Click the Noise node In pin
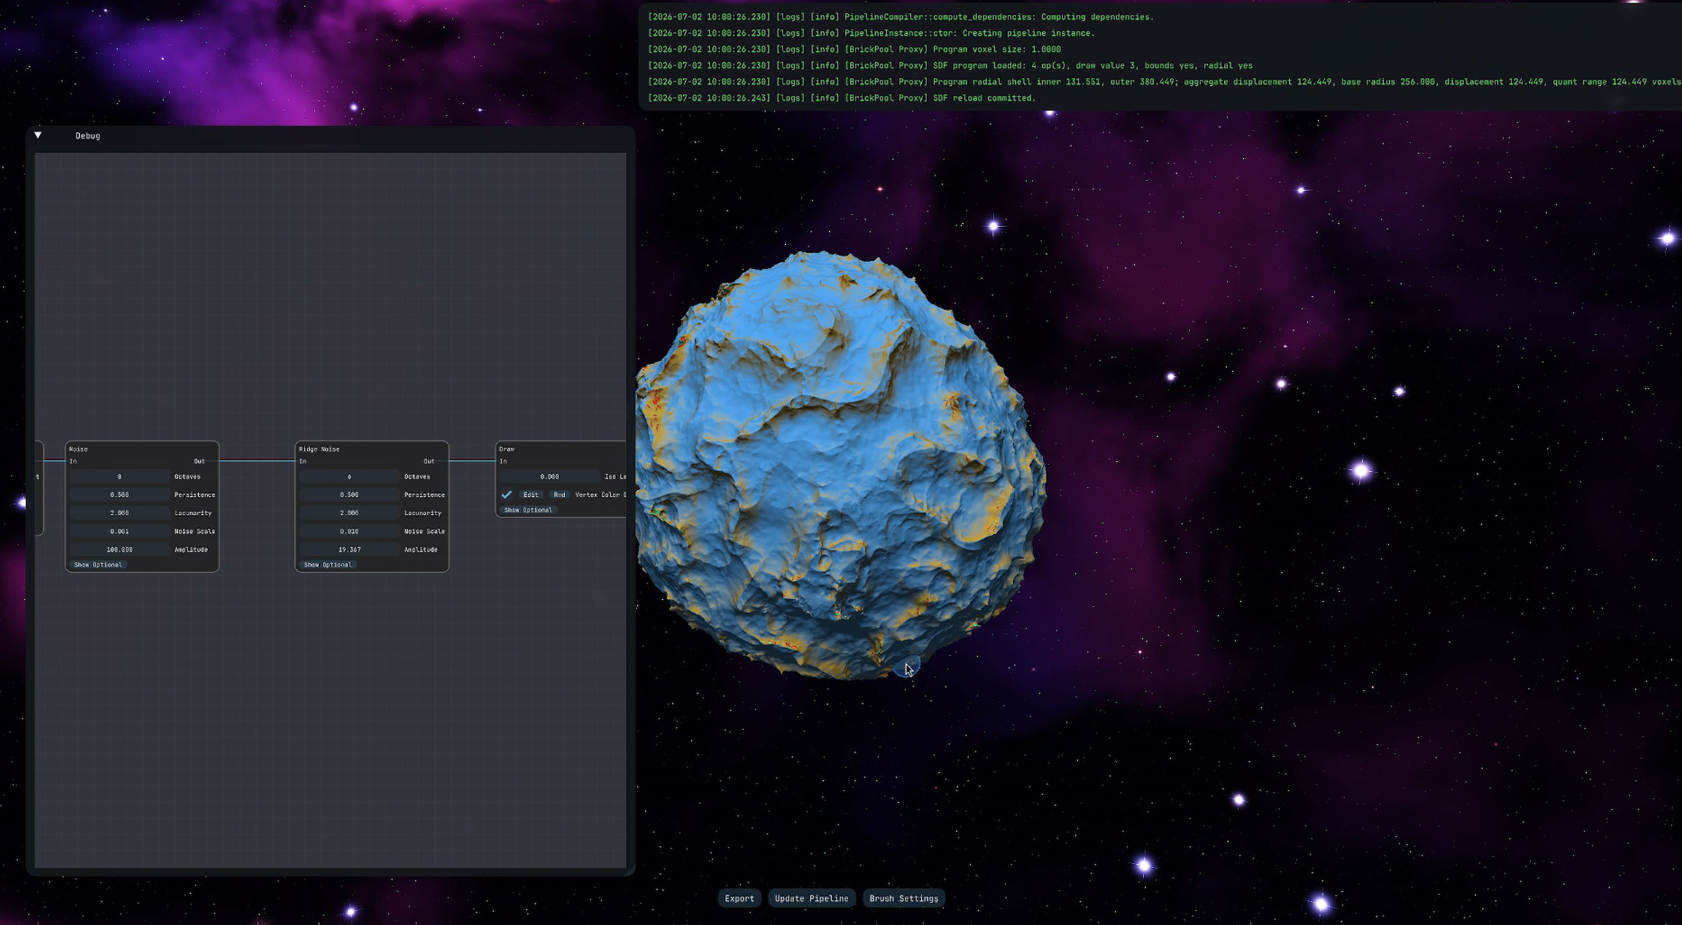This screenshot has width=1682, height=925. [x=73, y=461]
